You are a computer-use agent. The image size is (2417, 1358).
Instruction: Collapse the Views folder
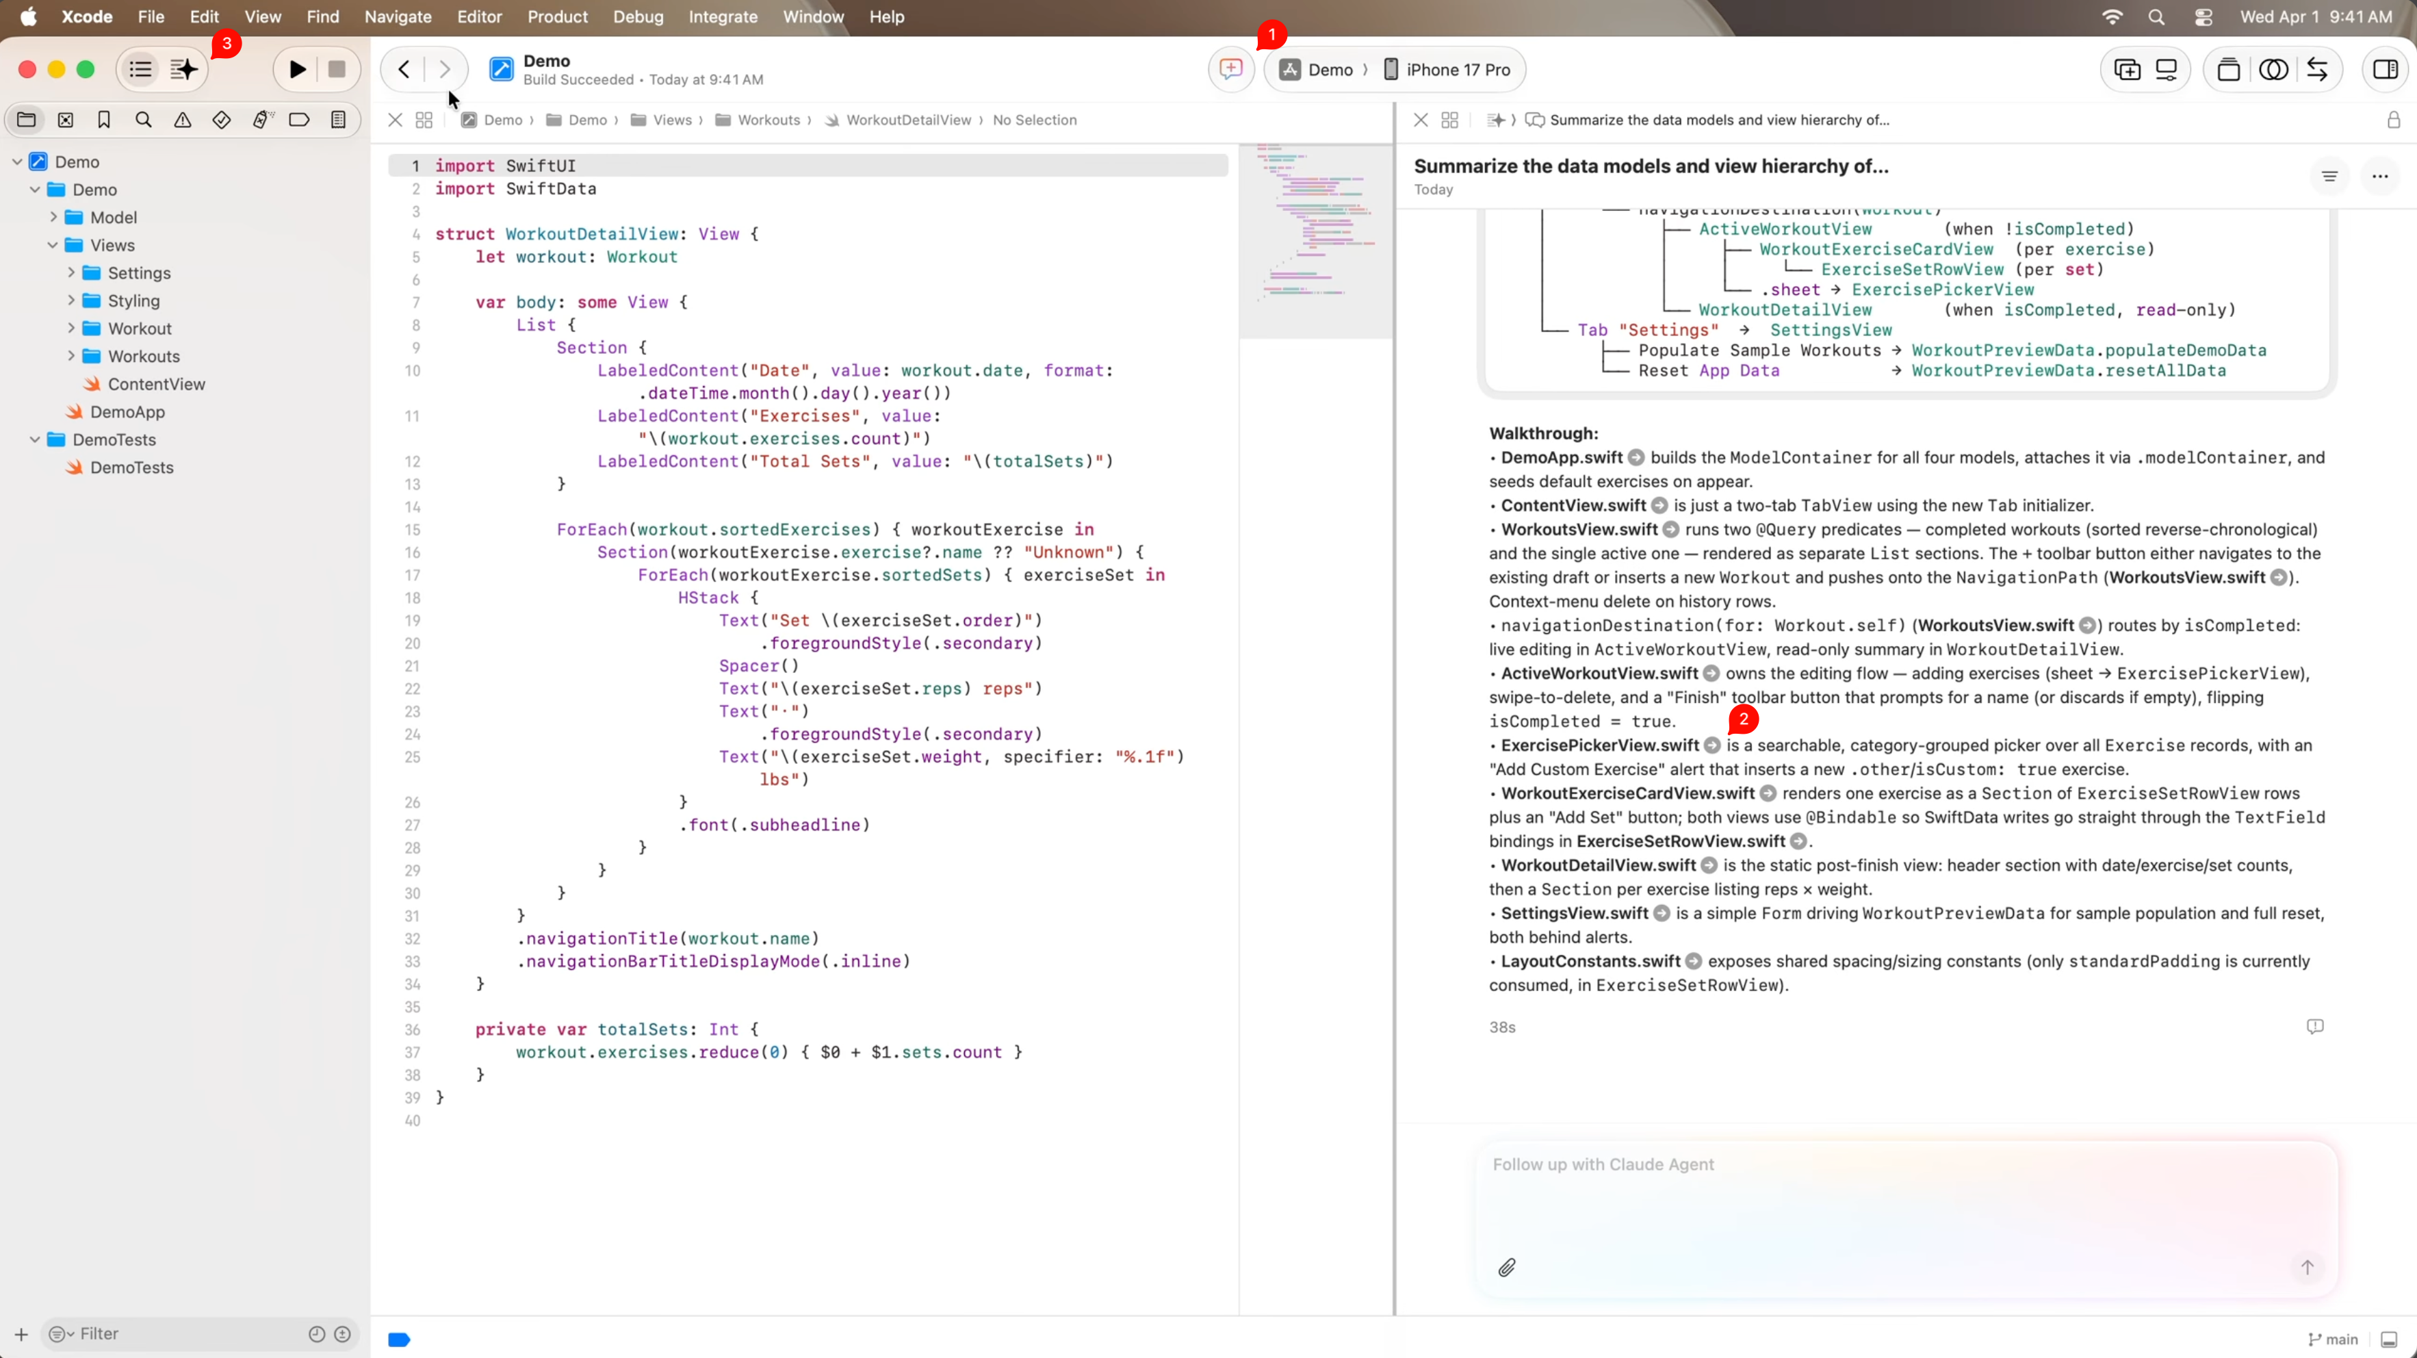[53, 245]
